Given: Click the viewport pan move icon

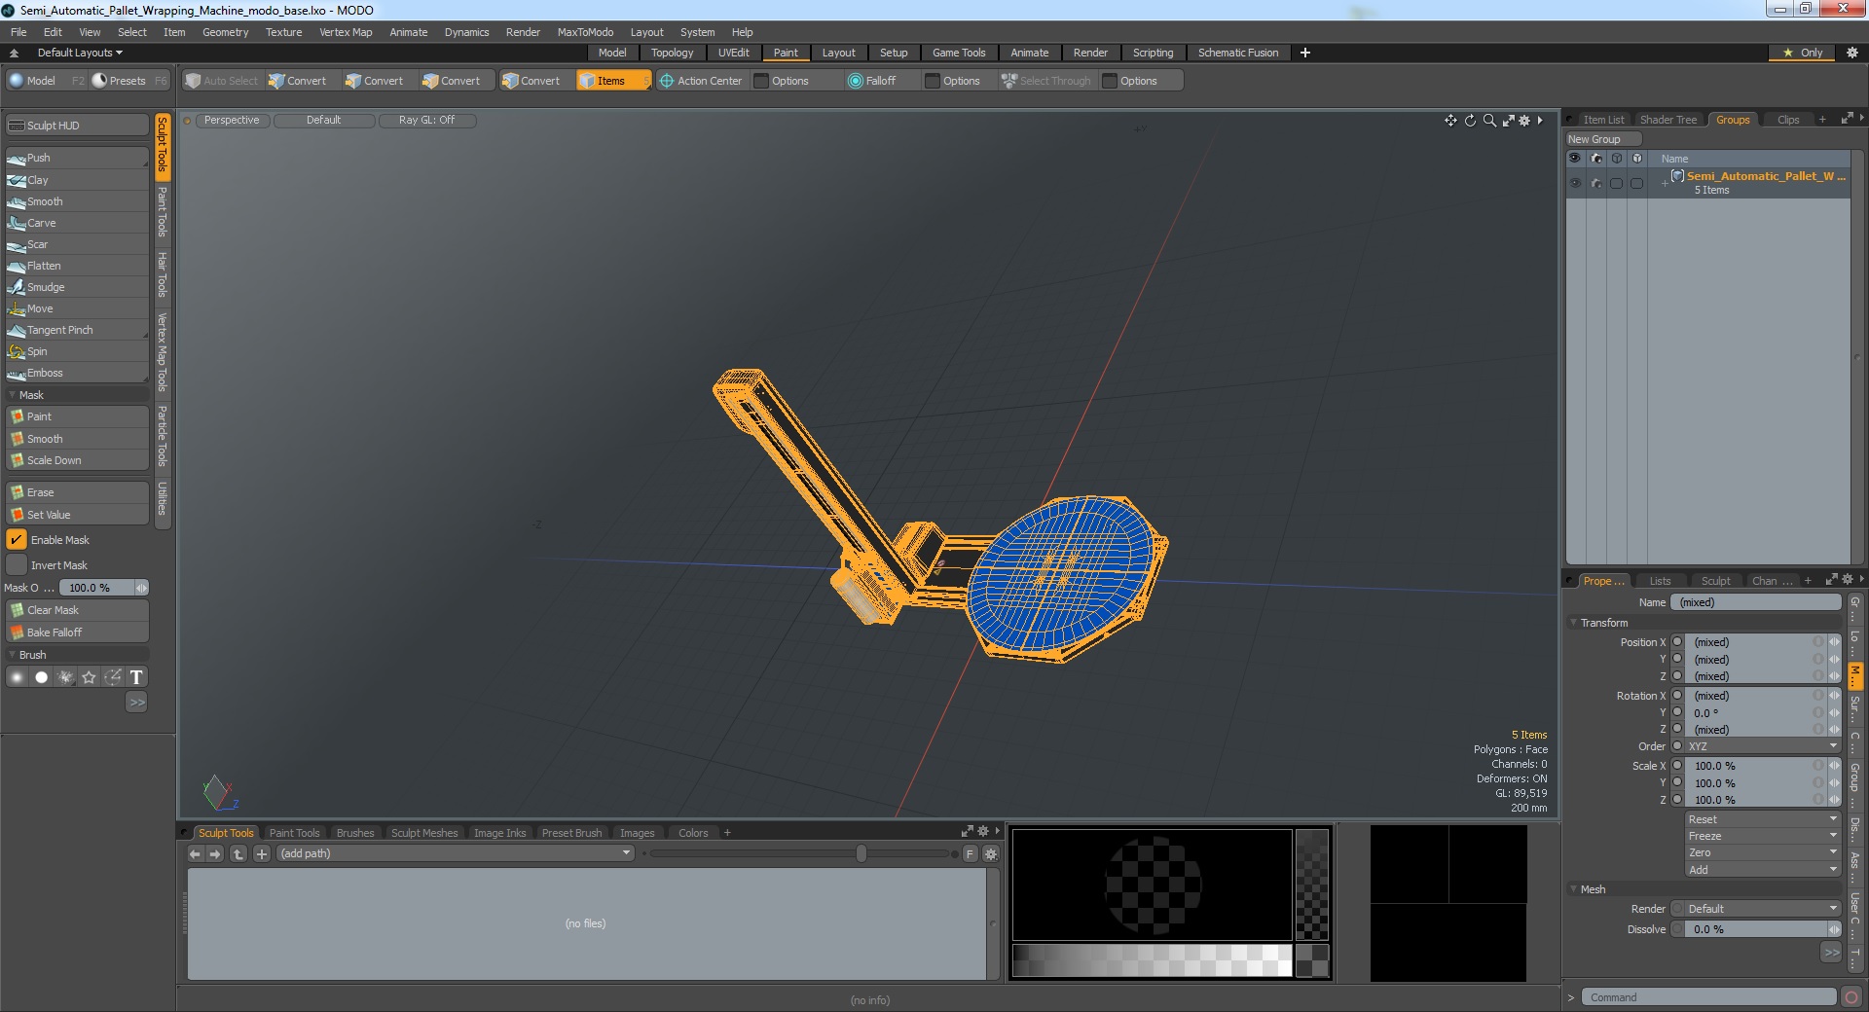Looking at the screenshot, I should click(x=1450, y=121).
